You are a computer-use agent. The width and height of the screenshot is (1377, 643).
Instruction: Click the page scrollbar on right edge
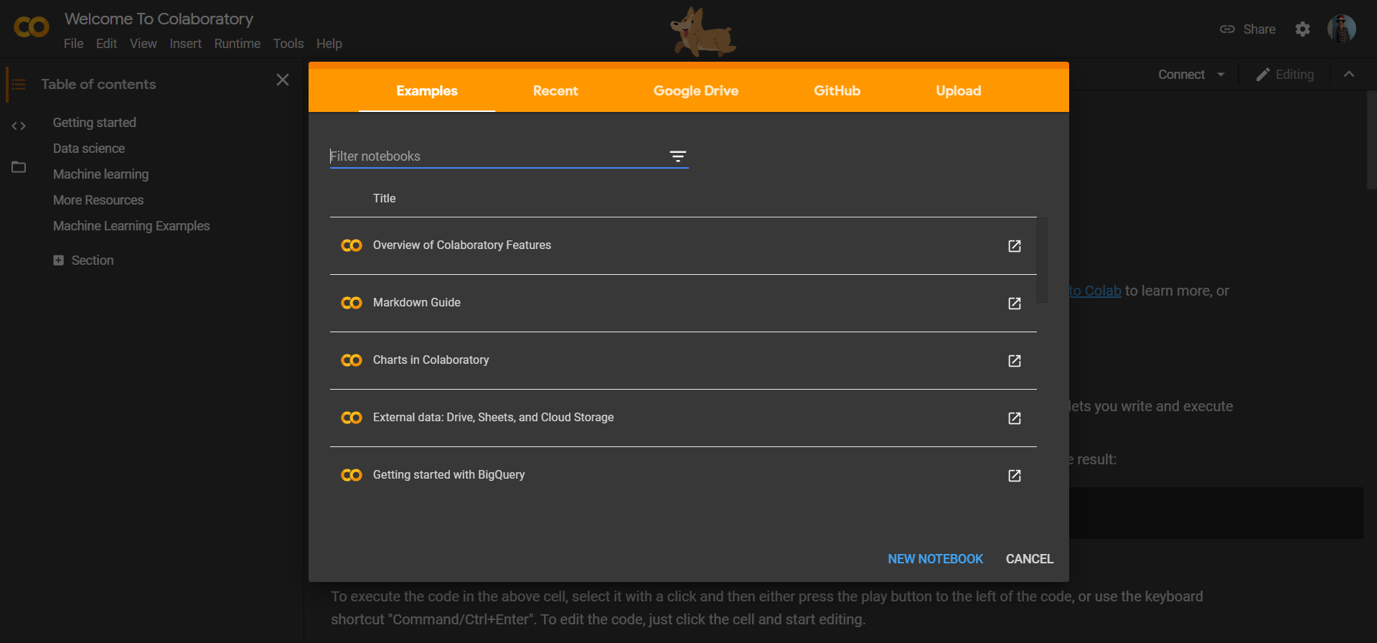point(1371,140)
